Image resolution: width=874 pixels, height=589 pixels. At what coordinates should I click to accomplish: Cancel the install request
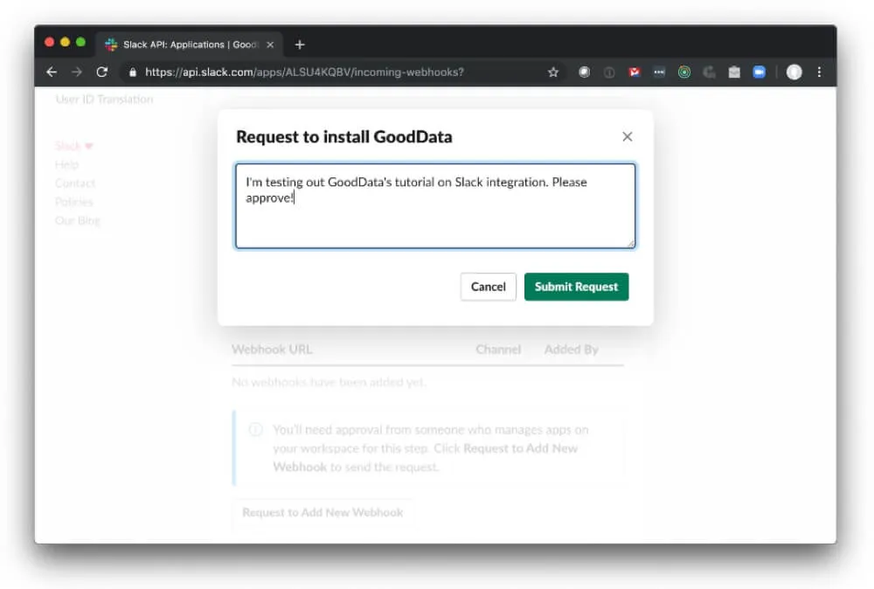pyautogui.click(x=488, y=287)
